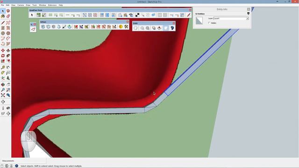Toggle the Hidden checkbox in Entity Info

(x=209, y=23)
